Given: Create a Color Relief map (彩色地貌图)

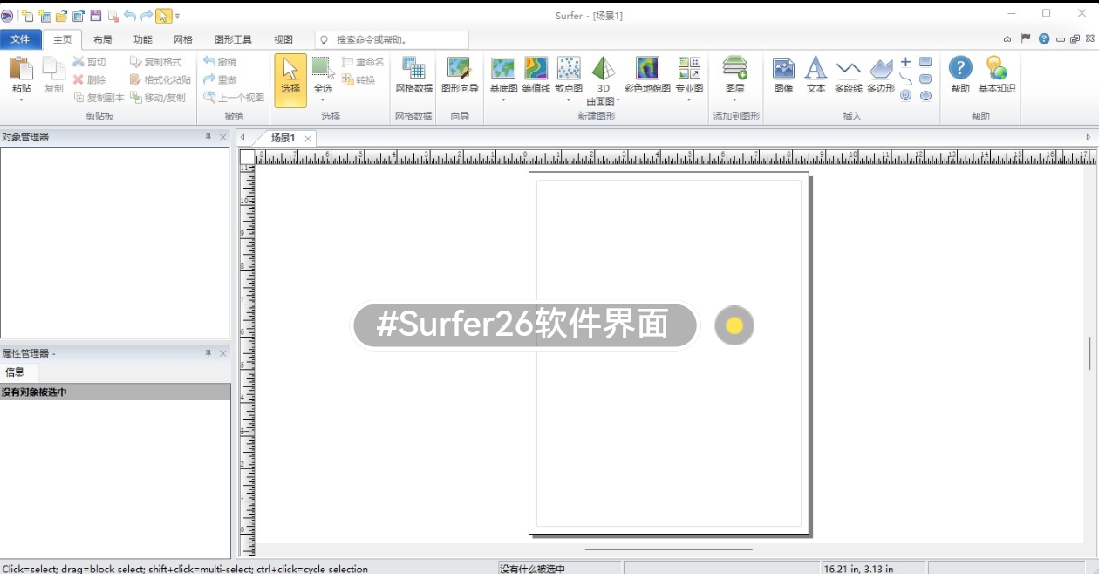Looking at the screenshot, I should 647,75.
